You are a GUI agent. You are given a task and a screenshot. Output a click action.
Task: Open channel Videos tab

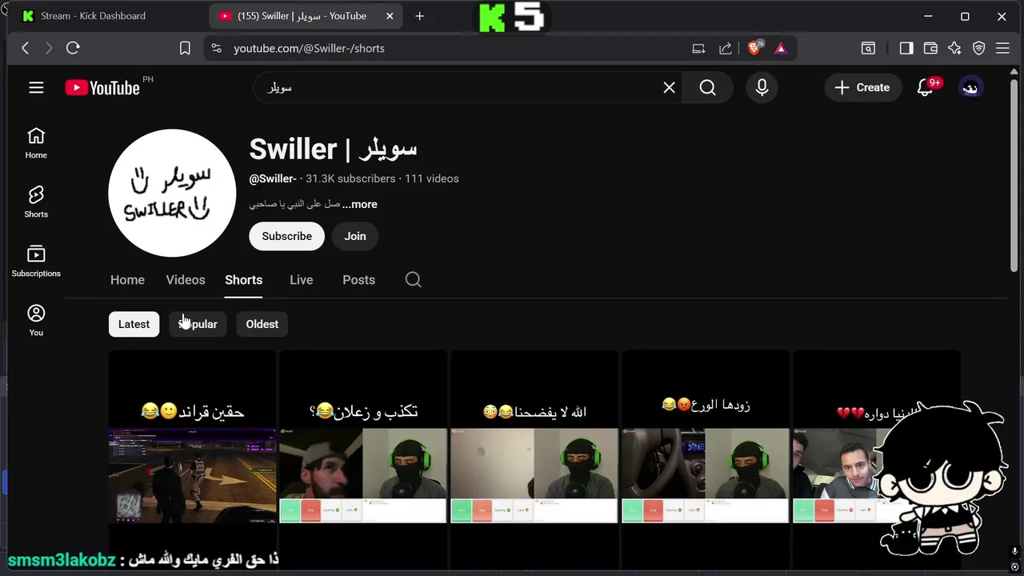186,279
